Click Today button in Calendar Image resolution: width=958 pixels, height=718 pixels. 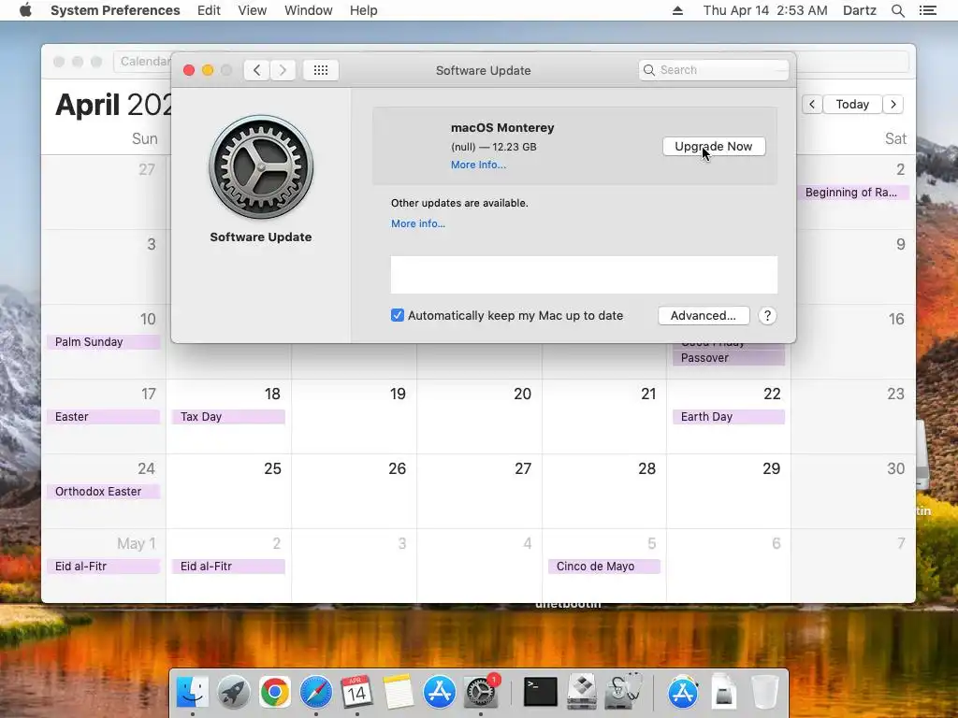[852, 105]
